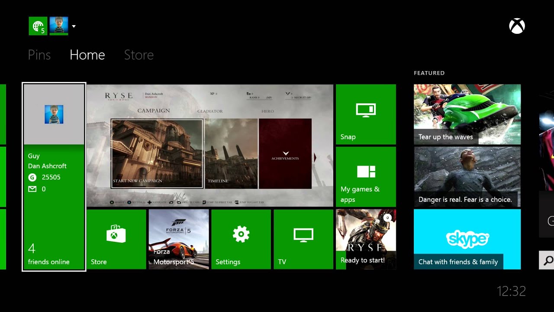Open the Ryse game main window tile
The height and width of the screenshot is (312, 554).
point(210,146)
